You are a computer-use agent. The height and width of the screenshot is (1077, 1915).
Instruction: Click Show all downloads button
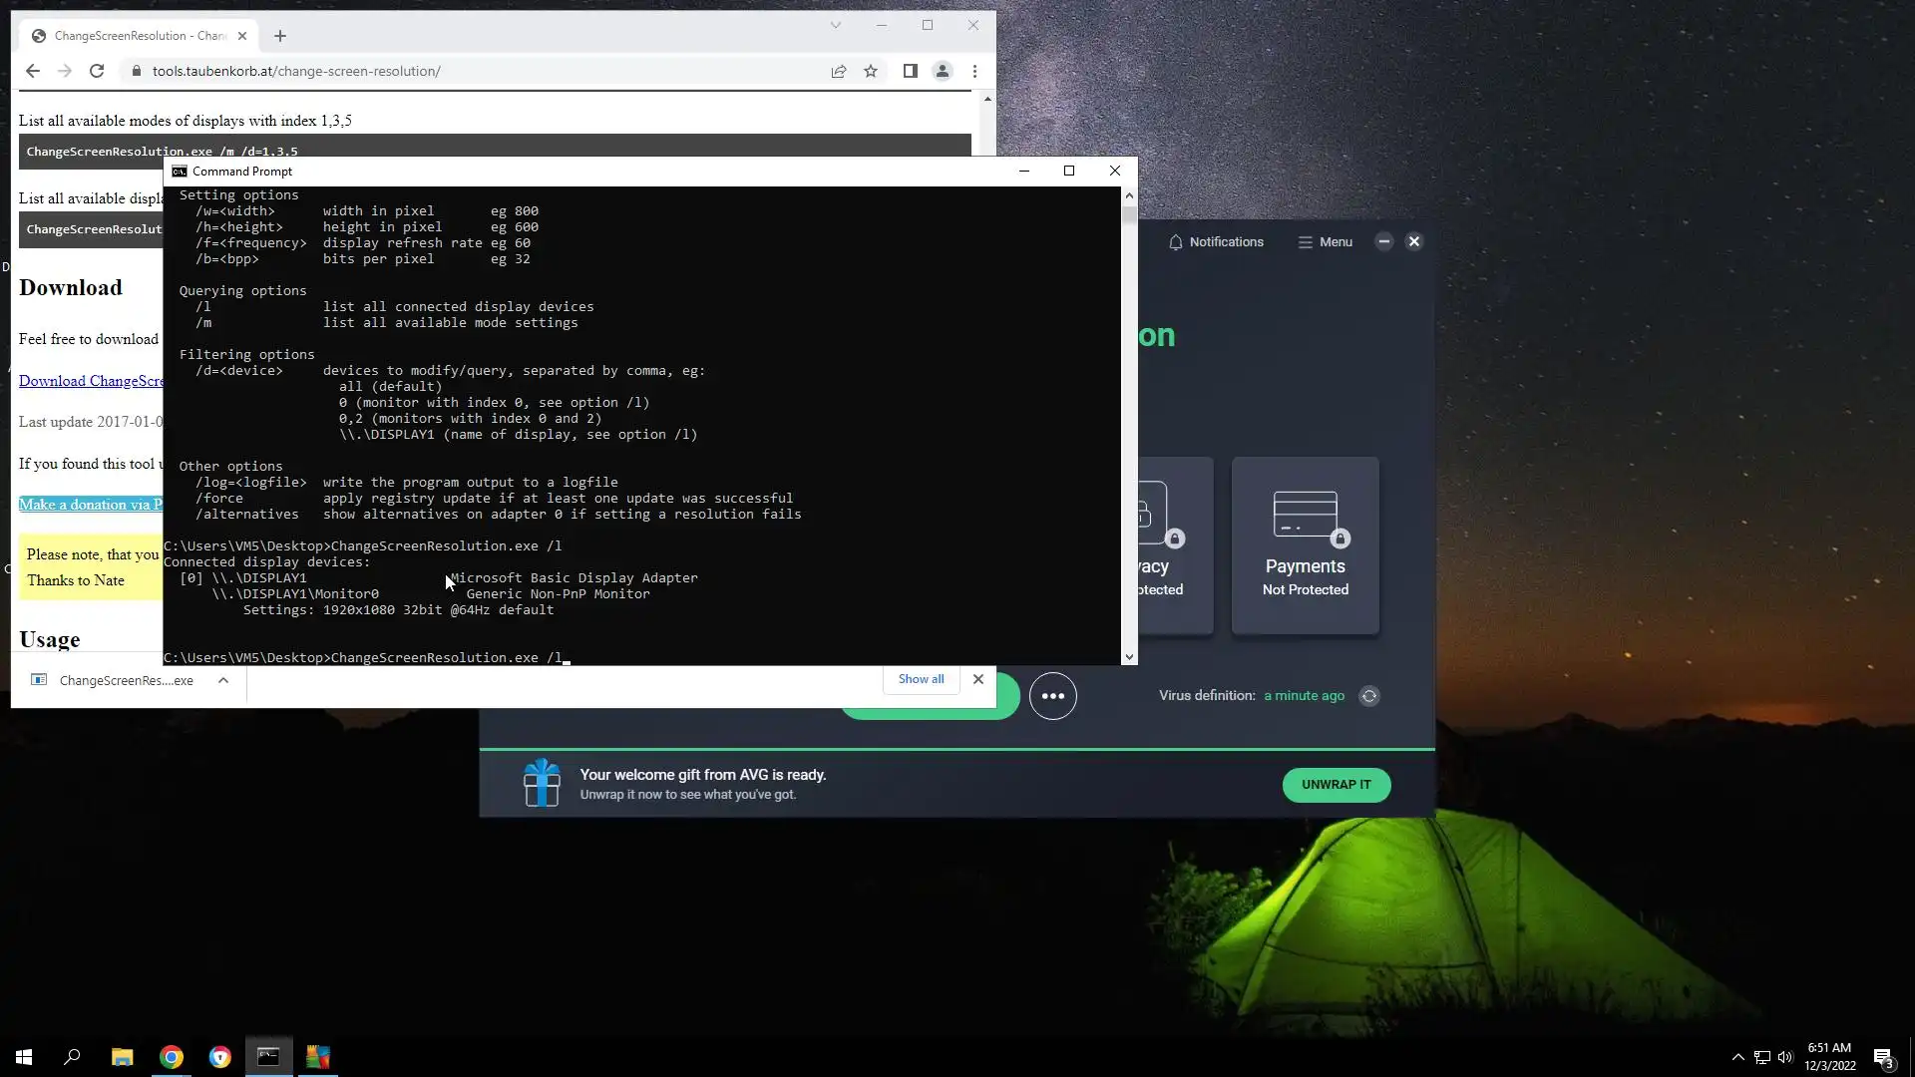921,679
